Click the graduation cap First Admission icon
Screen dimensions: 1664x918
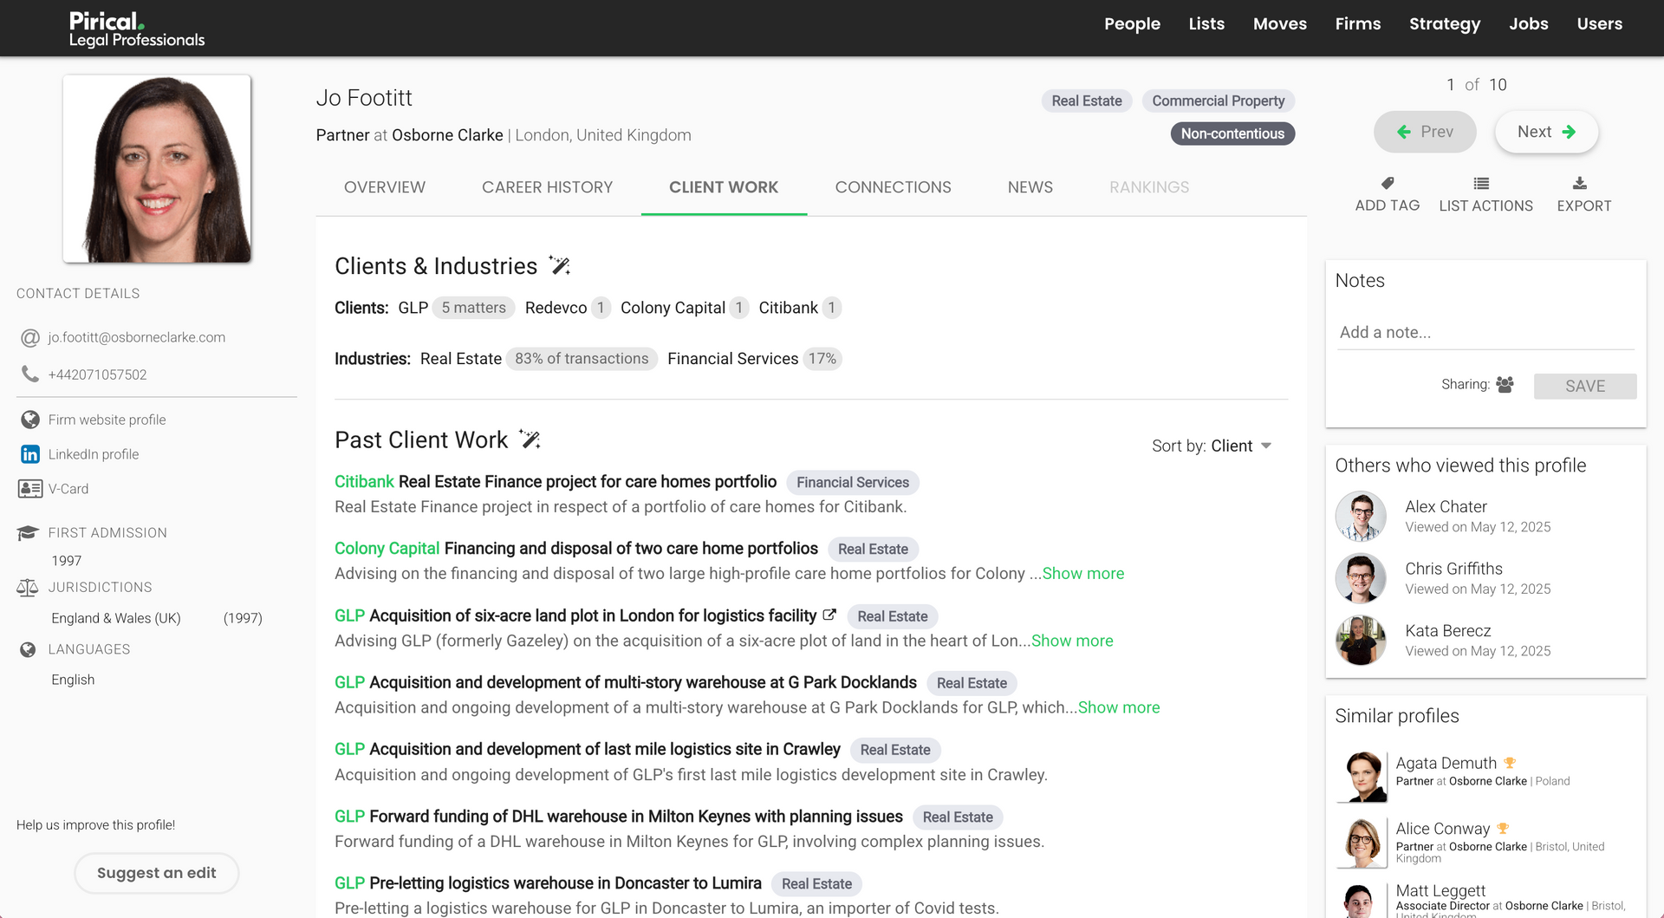28,532
